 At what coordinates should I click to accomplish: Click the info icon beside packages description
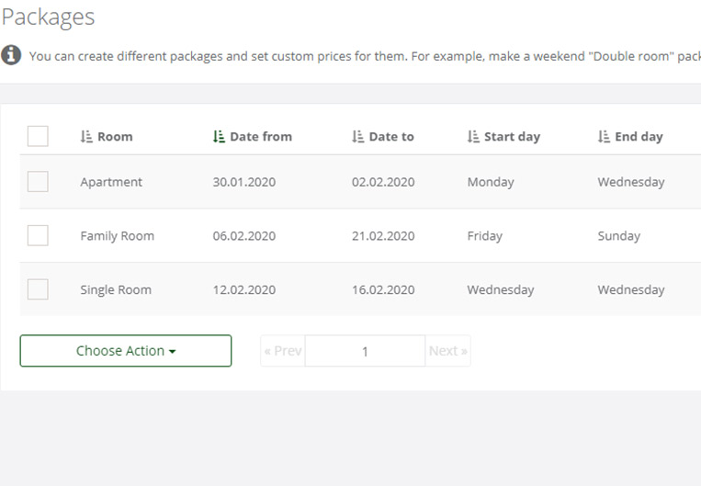point(11,55)
